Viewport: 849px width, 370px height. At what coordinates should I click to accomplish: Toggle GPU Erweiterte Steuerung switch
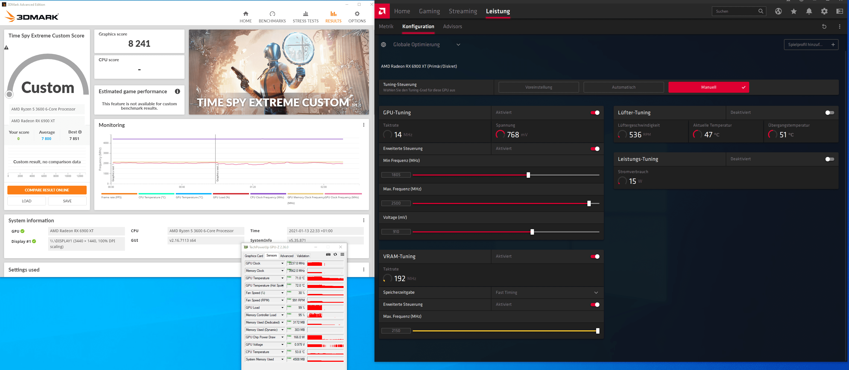coord(595,149)
